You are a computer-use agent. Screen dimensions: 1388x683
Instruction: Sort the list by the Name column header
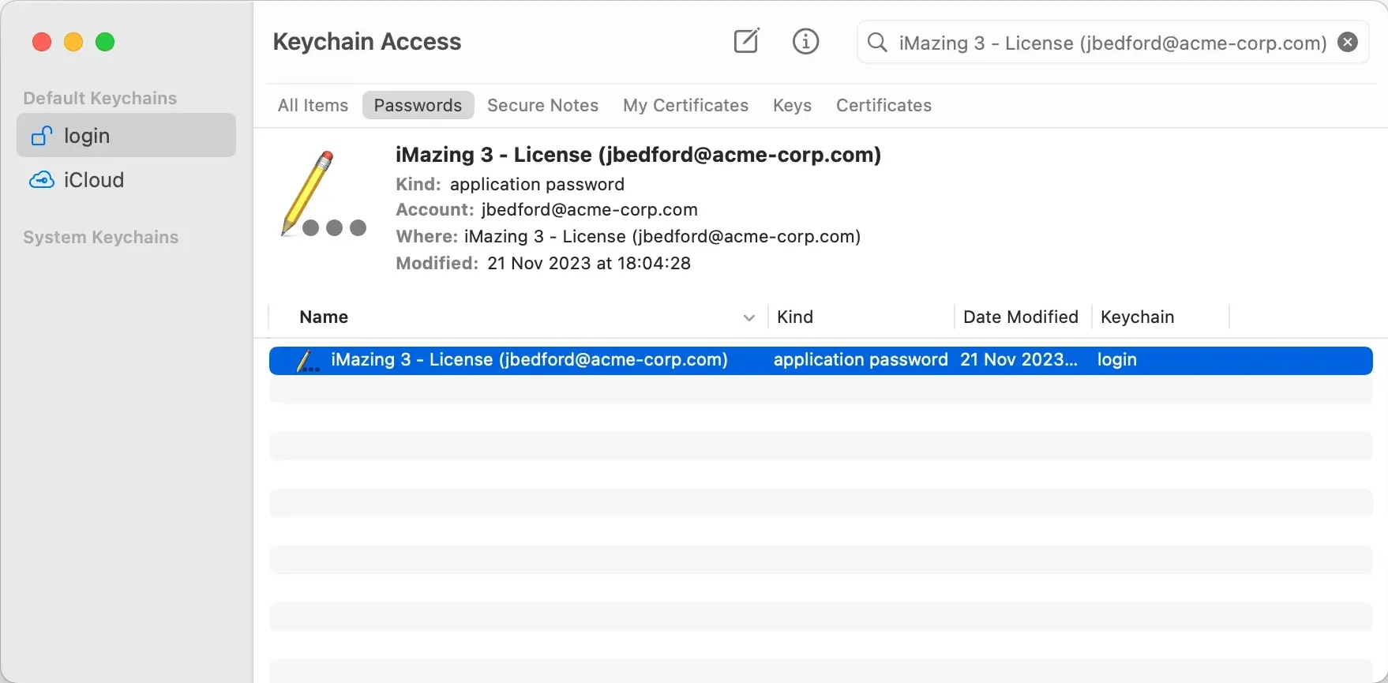tap(324, 317)
